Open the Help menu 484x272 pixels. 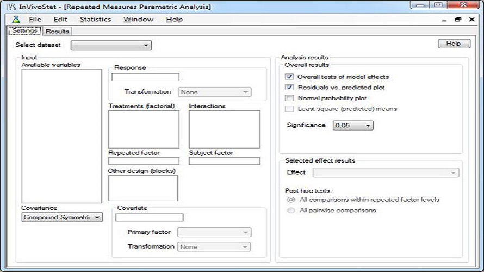tap(175, 20)
